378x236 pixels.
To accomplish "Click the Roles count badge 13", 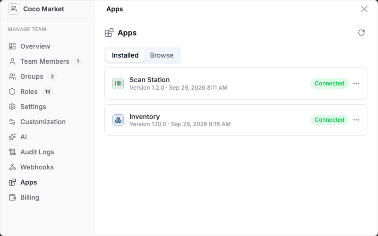I will (48, 92).
